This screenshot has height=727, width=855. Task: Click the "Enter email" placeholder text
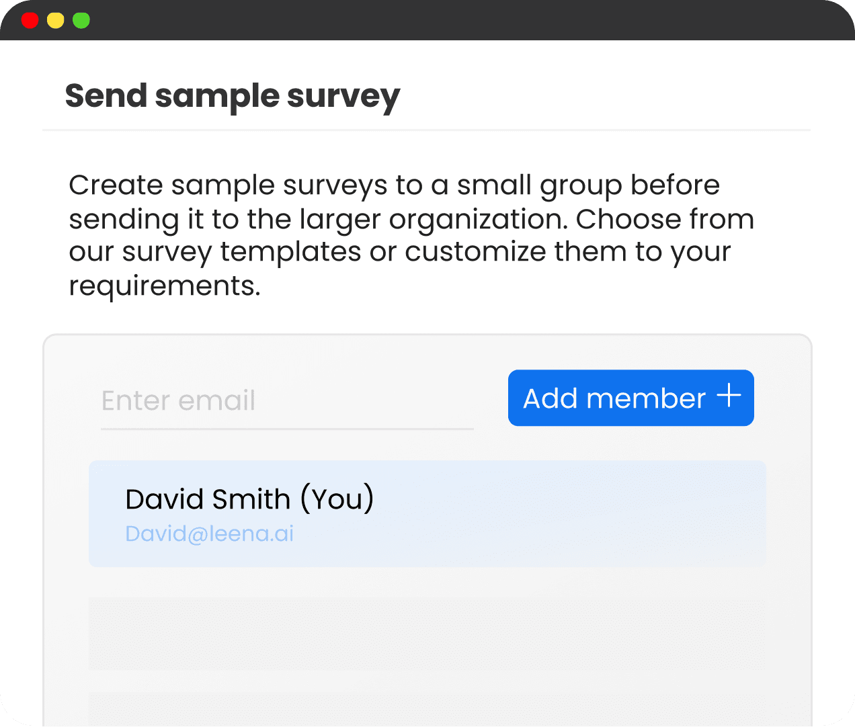tap(178, 400)
